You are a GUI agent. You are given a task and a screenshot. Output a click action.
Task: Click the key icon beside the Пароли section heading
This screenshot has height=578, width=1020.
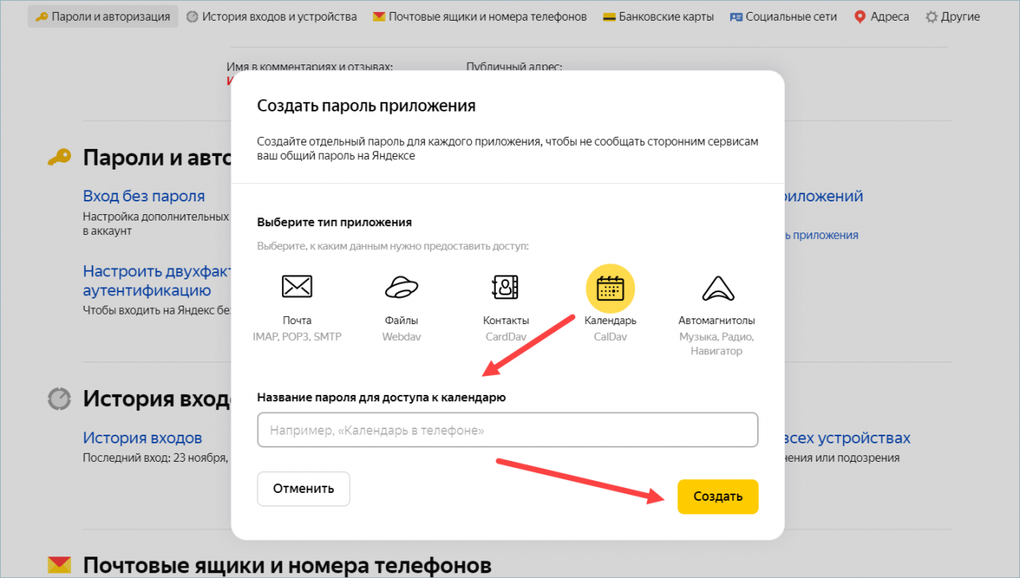(x=60, y=157)
